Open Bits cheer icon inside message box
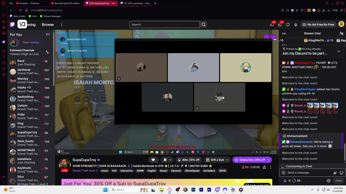Viewport: 346px width, 194px height. [x=335, y=173]
